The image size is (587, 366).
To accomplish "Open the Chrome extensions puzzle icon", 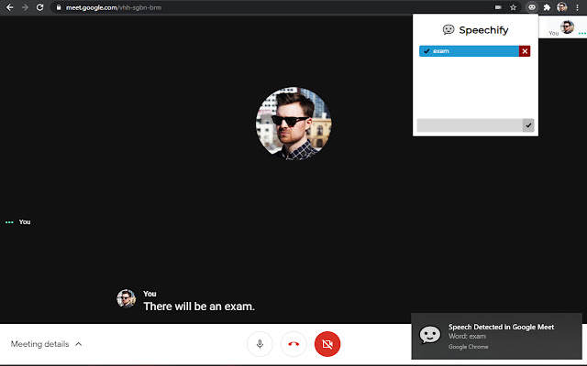I will pos(547,7).
